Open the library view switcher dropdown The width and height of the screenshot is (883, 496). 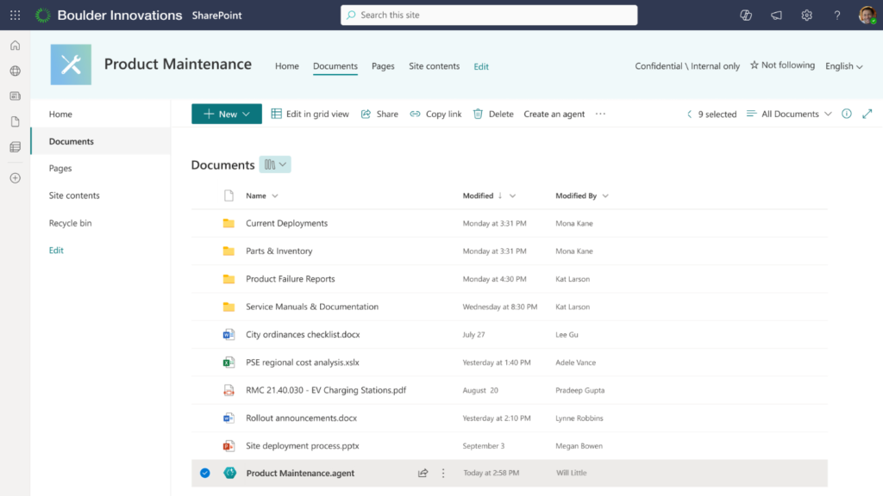click(275, 164)
